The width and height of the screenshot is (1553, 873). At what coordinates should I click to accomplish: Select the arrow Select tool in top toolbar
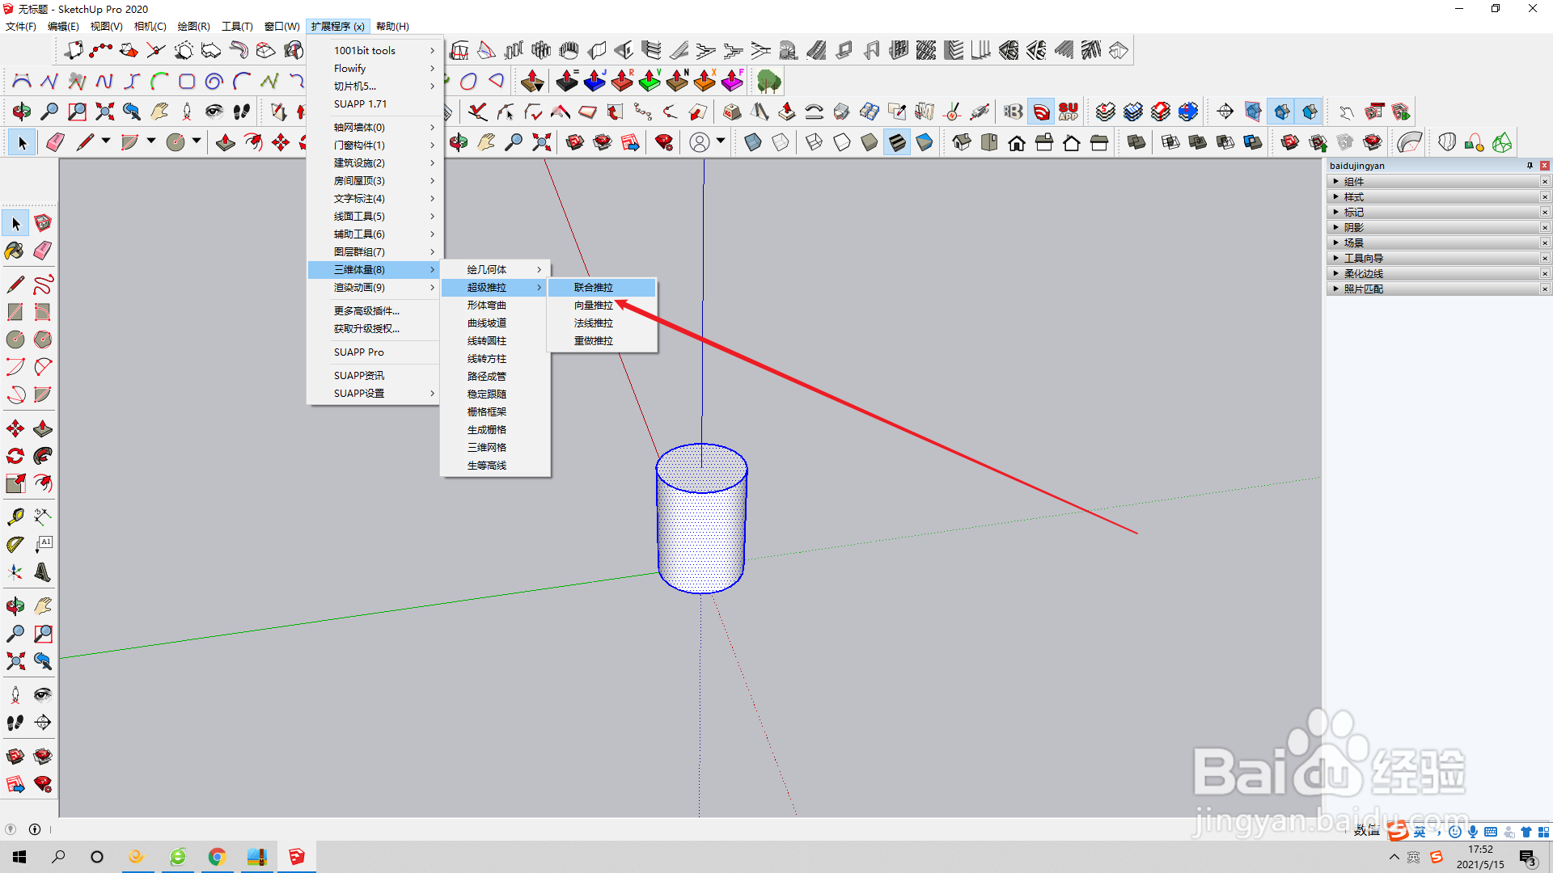point(22,143)
